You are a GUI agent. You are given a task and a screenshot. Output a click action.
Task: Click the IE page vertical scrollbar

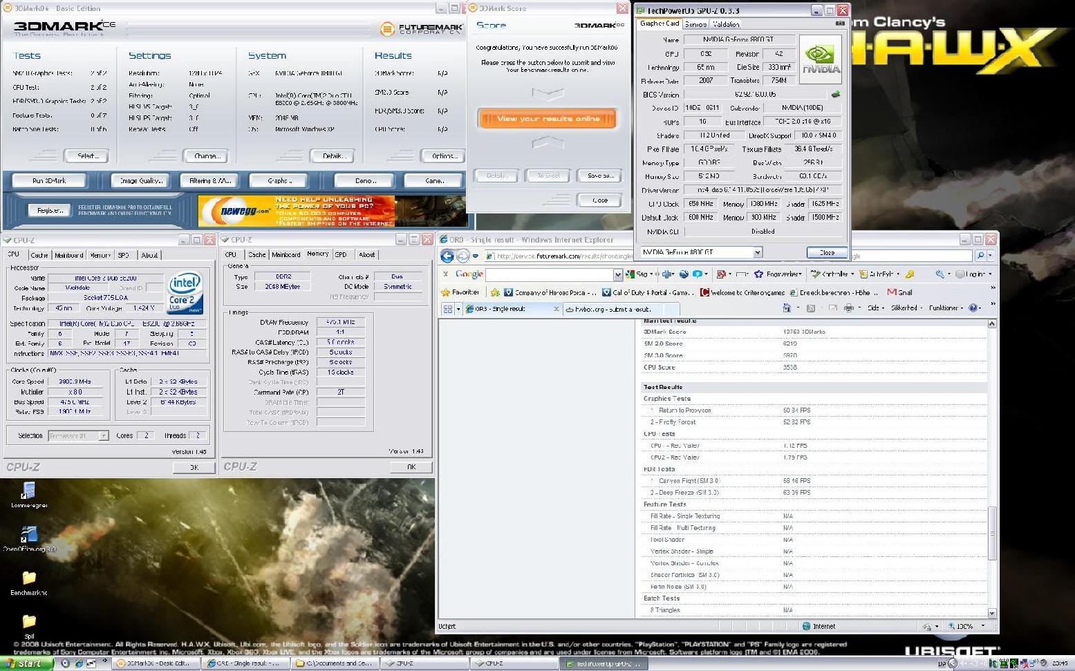[992, 469]
